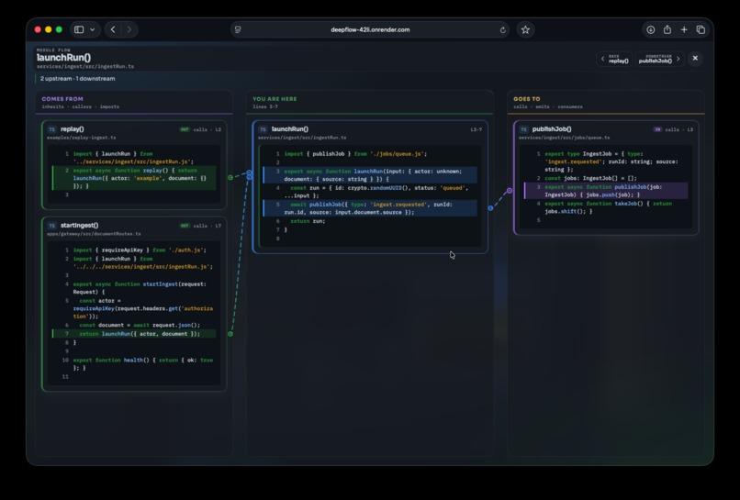Click the site settings icon in address bar
The image size is (740, 500).
238,29
